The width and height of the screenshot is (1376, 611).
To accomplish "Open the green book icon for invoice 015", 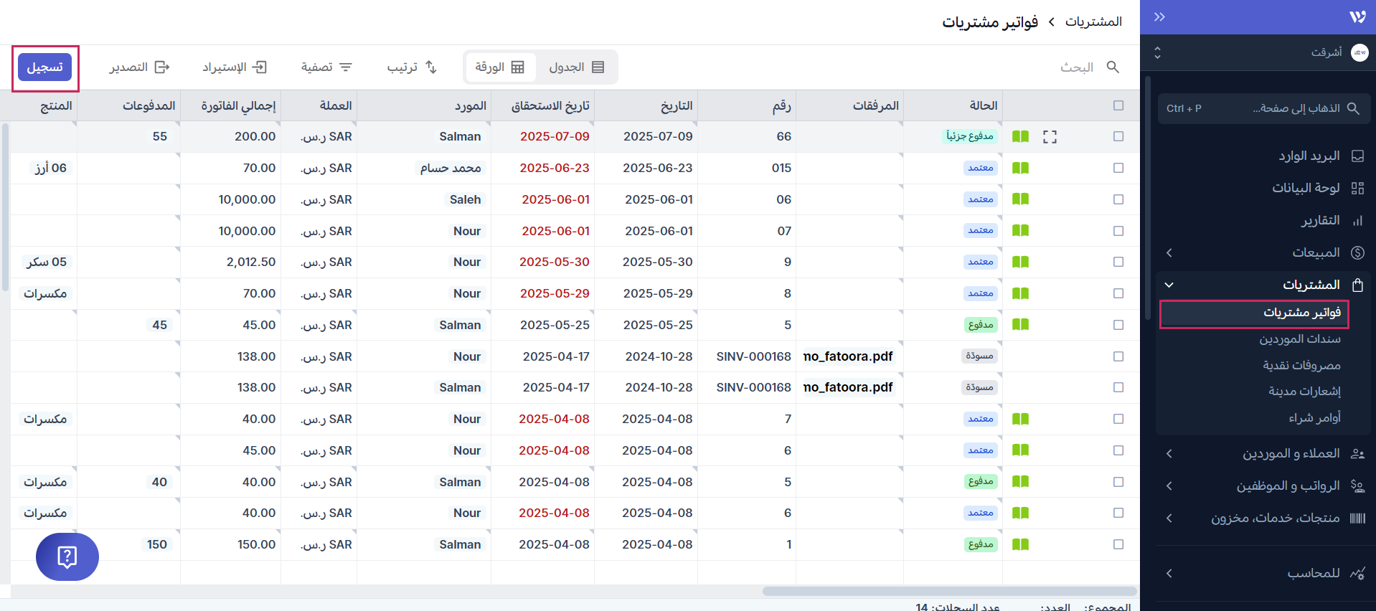I will tap(1020, 169).
